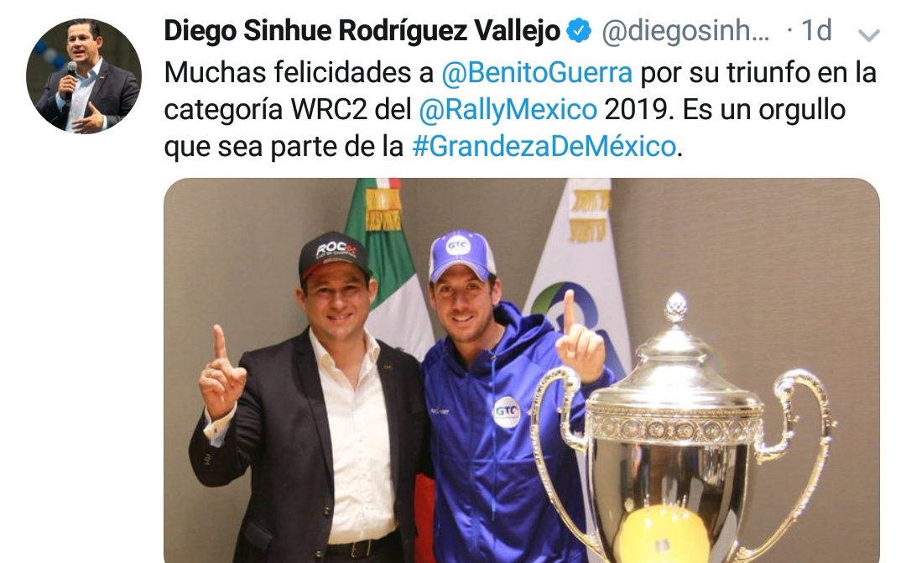Follow the @RallyMexico mention link
906x563 pixels.
(508, 109)
